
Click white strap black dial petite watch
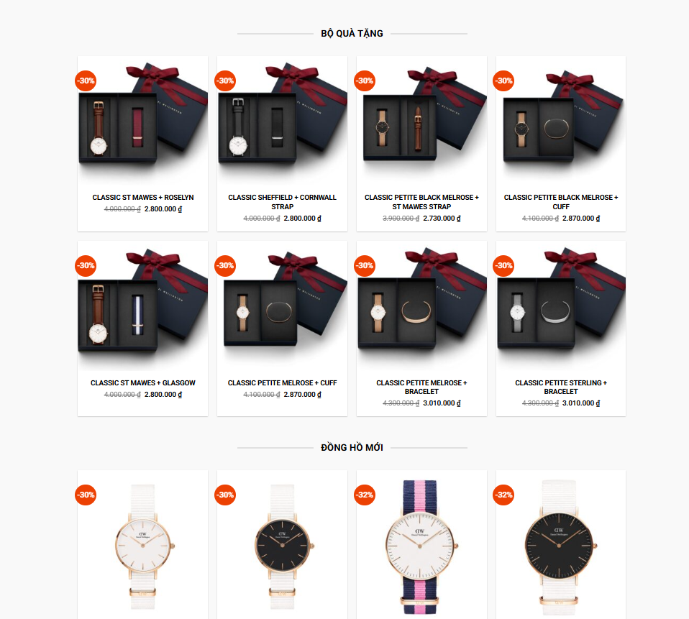click(x=282, y=546)
